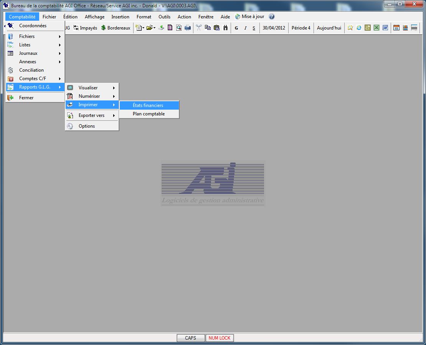426x345 pixels.
Task: Click the CAPS status indicator
Action: pyautogui.click(x=190, y=338)
